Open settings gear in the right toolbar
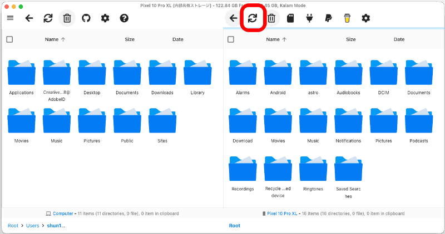The height and width of the screenshot is (234, 445). [x=366, y=18]
